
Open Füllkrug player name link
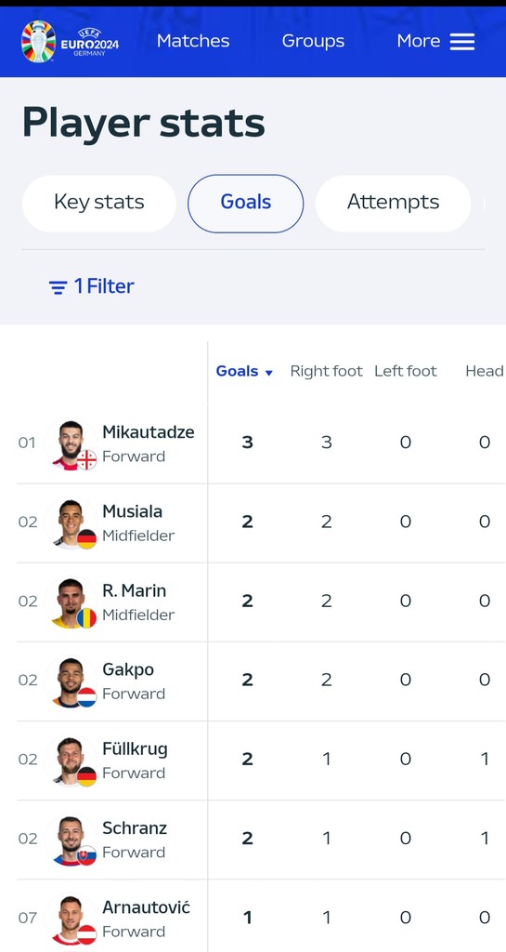pos(136,749)
